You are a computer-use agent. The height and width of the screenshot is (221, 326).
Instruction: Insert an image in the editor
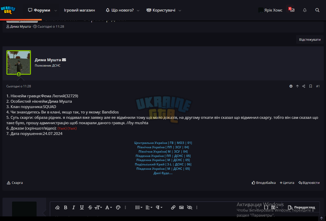coord(181,207)
